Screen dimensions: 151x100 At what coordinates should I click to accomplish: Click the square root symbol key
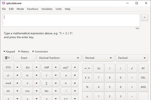point(47,75)
